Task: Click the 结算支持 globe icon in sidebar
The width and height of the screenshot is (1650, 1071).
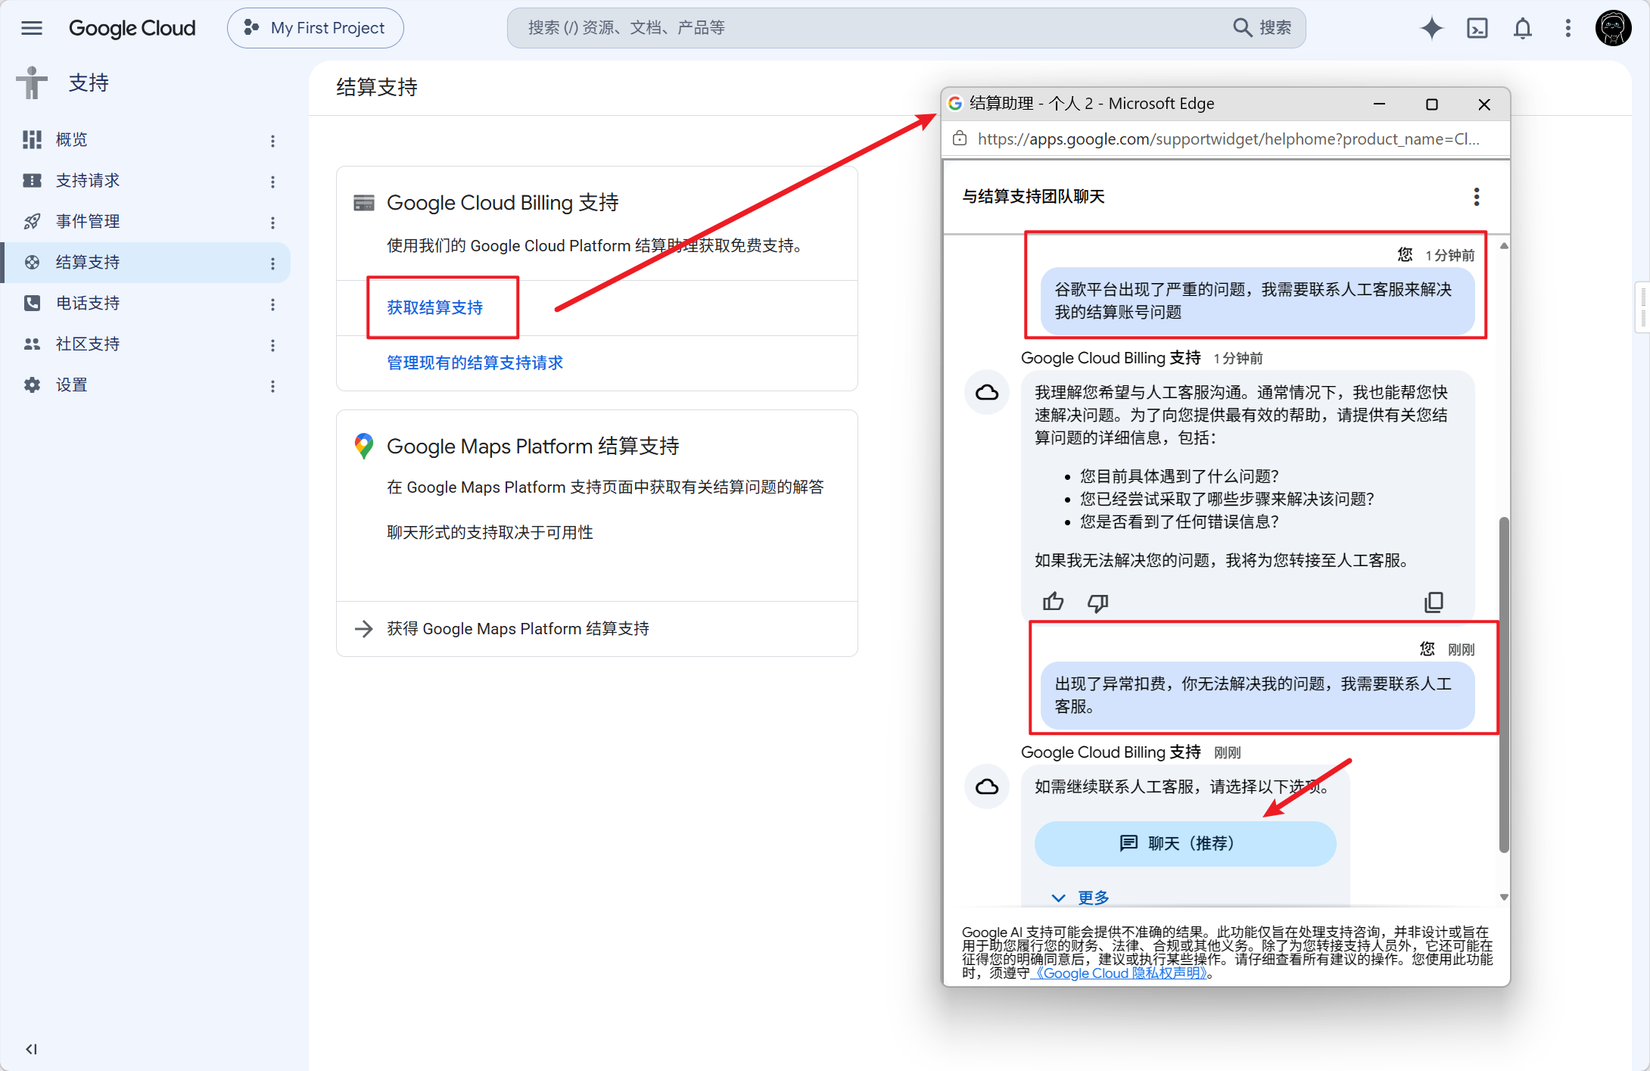Action: point(32,262)
